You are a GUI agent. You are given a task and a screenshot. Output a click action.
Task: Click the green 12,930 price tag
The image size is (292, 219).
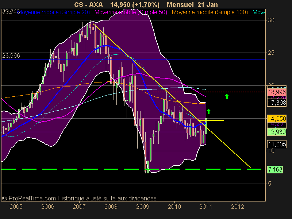coord(277,132)
